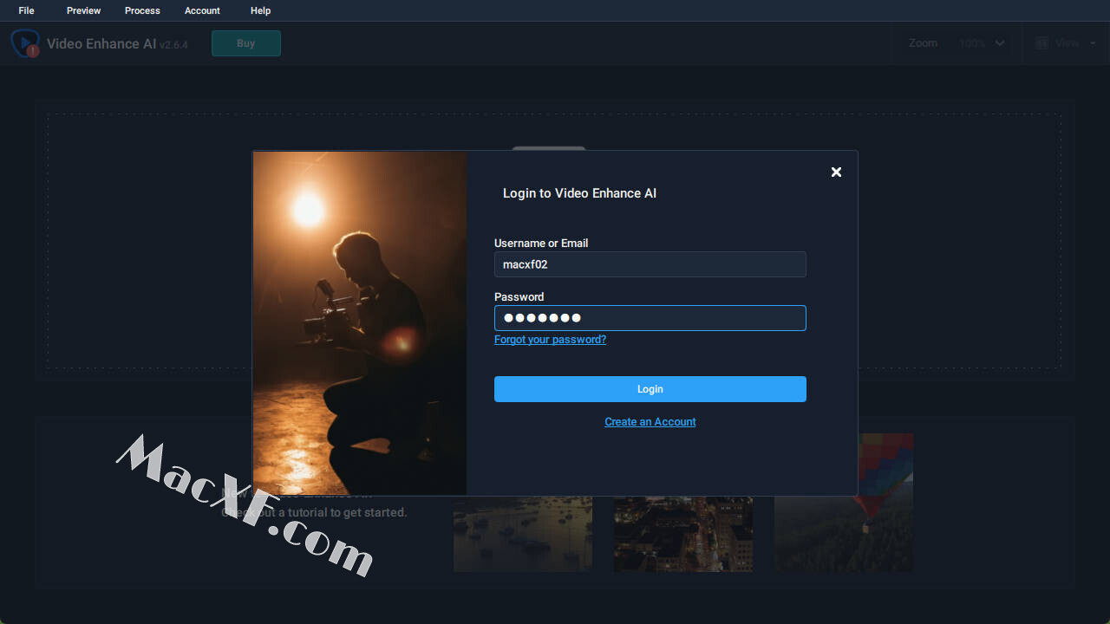1110x624 pixels.
Task: Open the File menu
Action: tap(26, 10)
